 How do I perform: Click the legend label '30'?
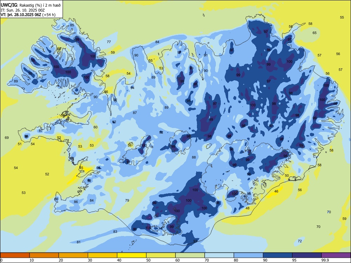pos(90,260)
